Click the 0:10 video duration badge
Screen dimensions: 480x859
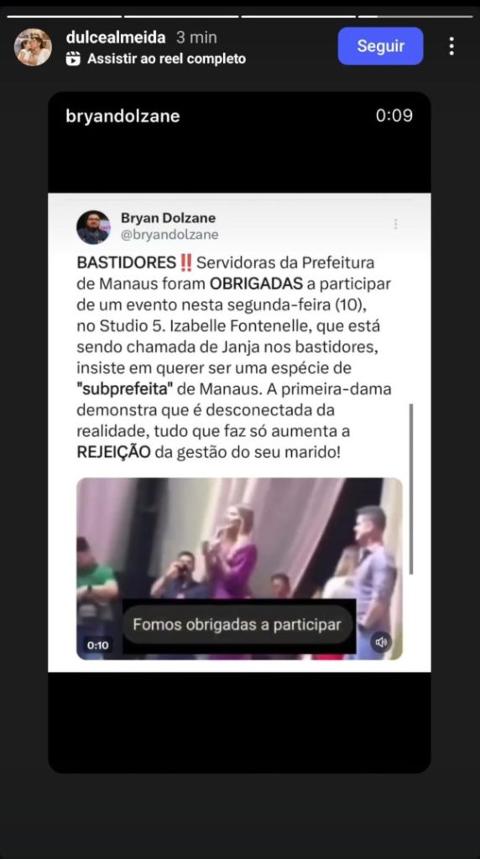[x=97, y=645]
